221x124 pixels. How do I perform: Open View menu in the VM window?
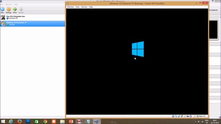77,7
